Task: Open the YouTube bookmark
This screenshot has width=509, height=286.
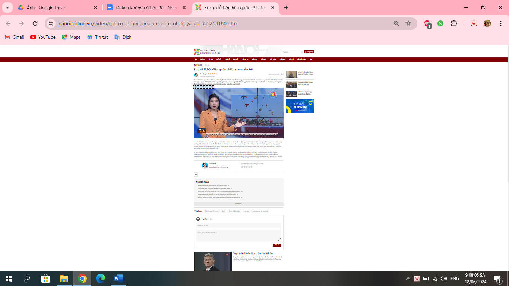Action: pyautogui.click(x=43, y=37)
